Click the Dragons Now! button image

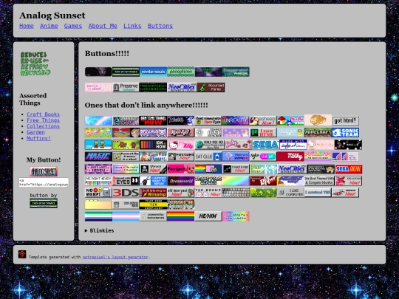point(348,181)
